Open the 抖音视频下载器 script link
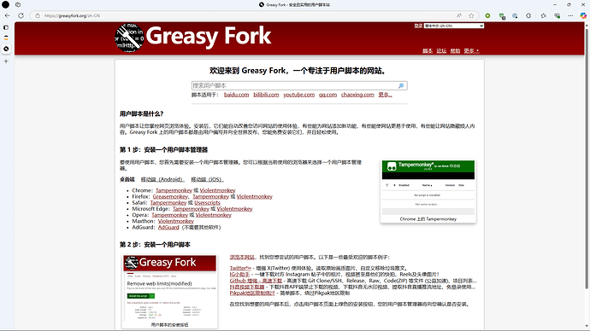The width and height of the screenshot is (590, 331). click(247, 287)
